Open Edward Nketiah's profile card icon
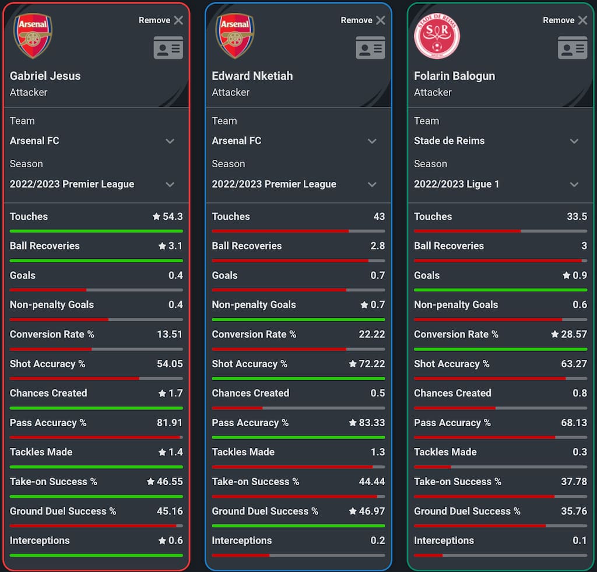Screen dimensions: 597x572 click(x=370, y=48)
